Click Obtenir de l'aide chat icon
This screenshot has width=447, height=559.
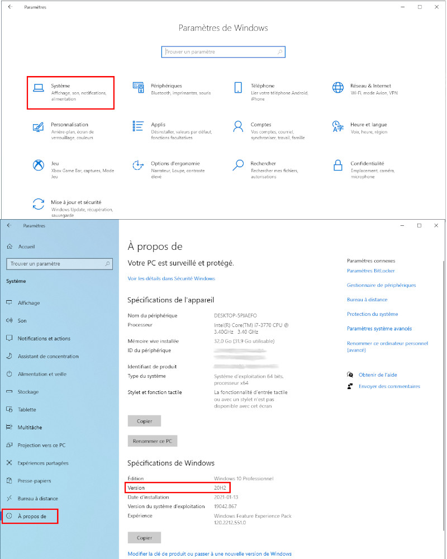click(x=350, y=375)
